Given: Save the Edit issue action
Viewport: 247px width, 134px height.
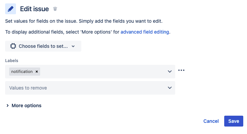Looking at the screenshot, I should (234, 121).
